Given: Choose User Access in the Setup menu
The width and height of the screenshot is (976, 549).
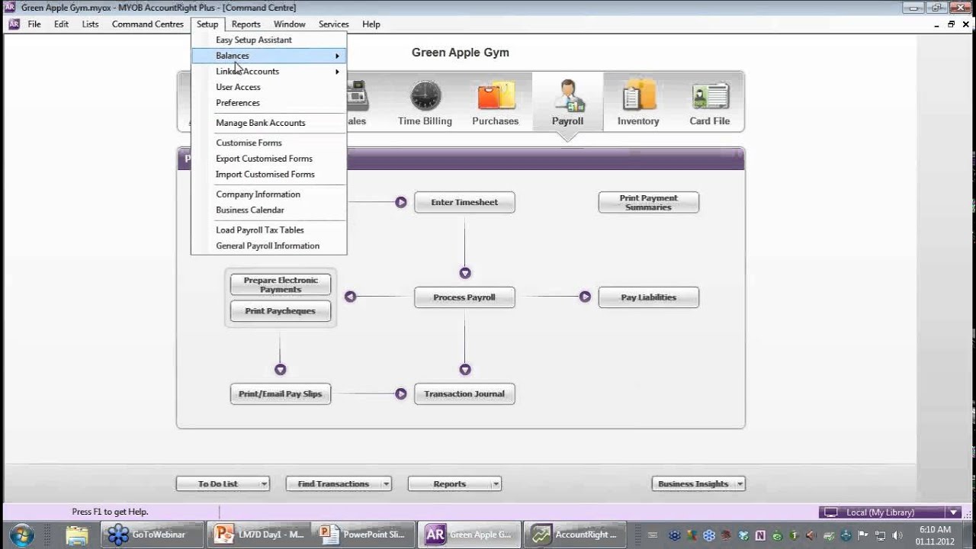Looking at the screenshot, I should pos(238,87).
